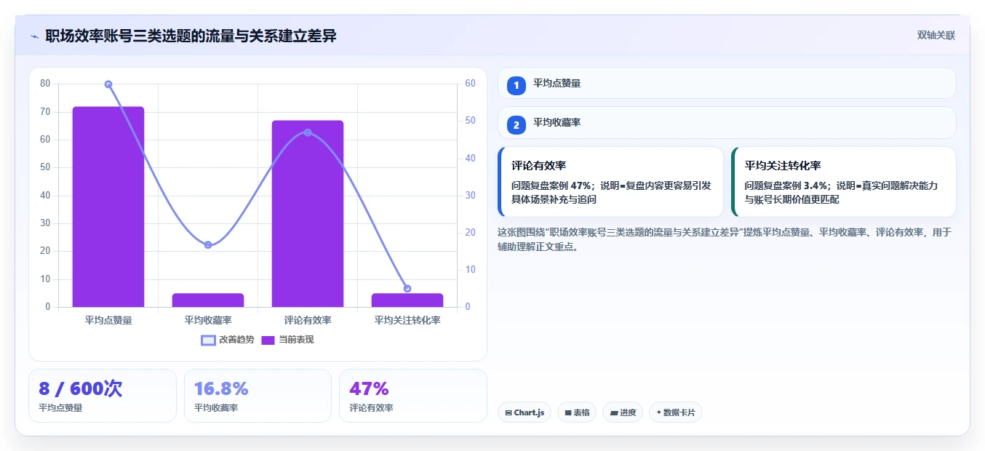Click line point above 平均收藏率 bar
This screenshot has width=985, height=451.
click(208, 245)
